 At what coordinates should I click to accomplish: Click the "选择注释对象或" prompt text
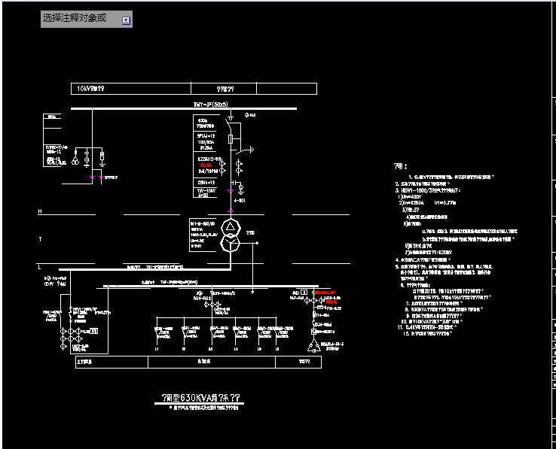pos(74,18)
